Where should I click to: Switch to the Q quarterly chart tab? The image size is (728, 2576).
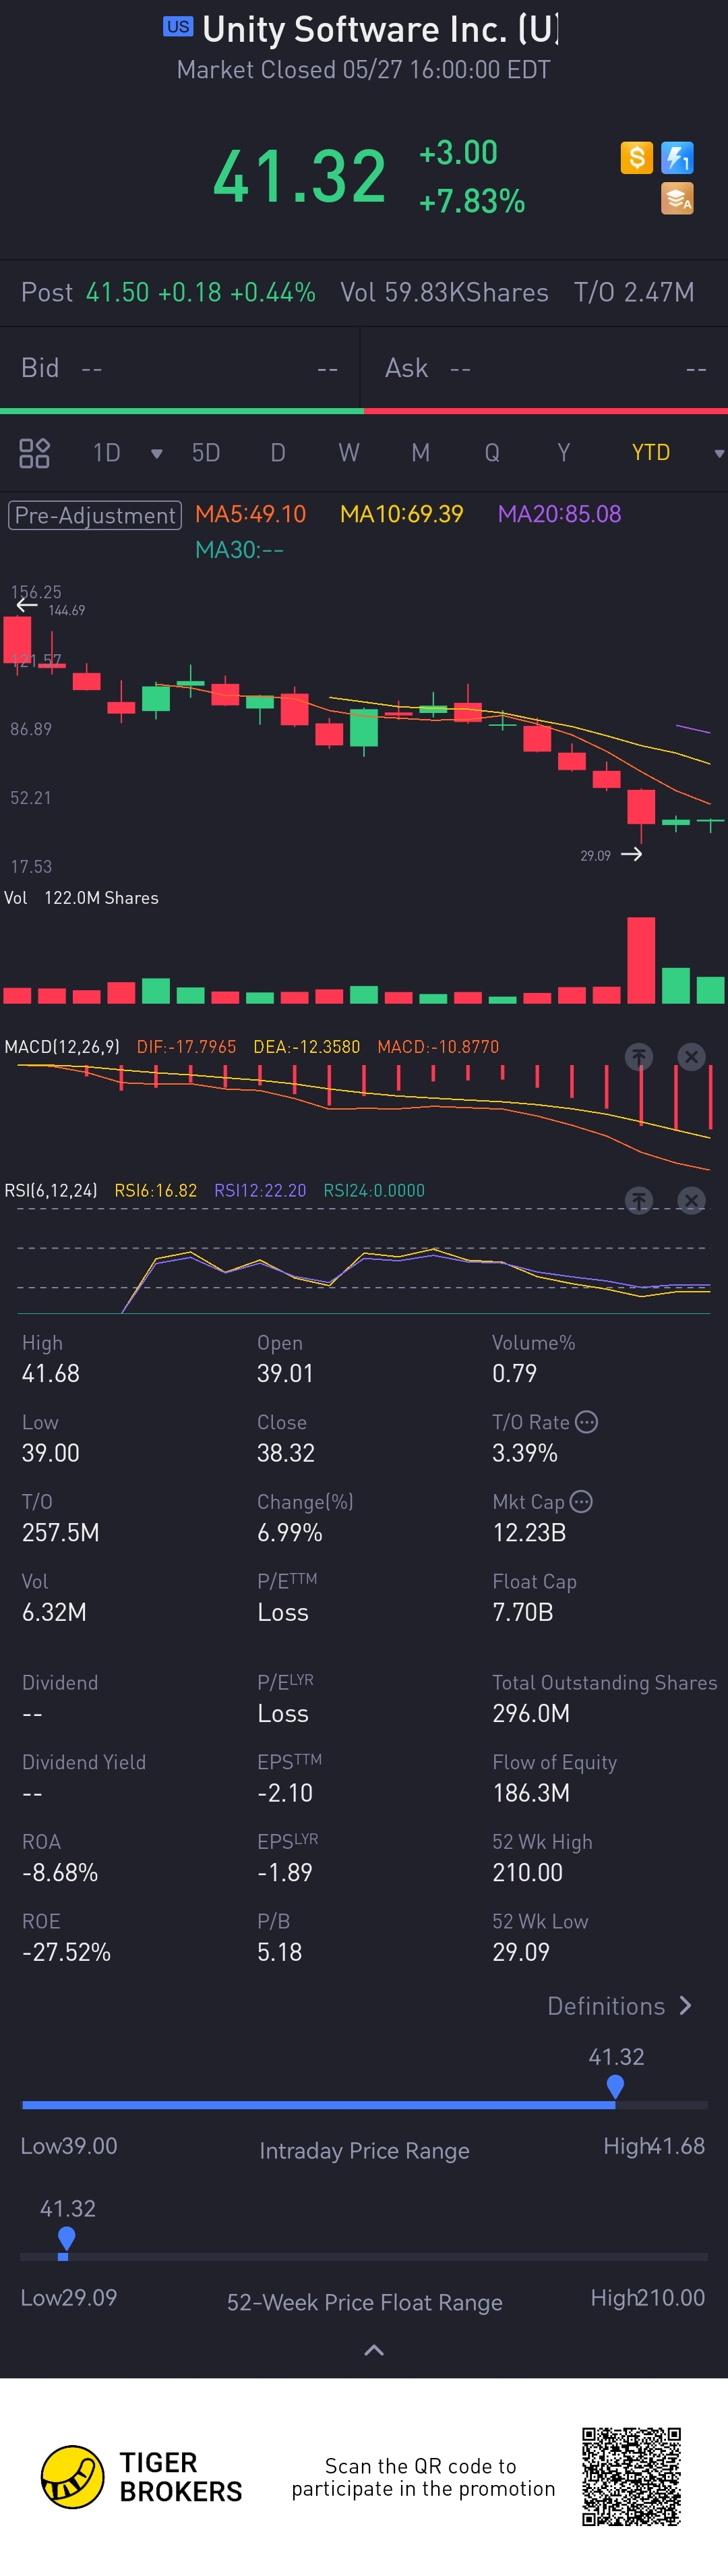(x=492, y=453)
